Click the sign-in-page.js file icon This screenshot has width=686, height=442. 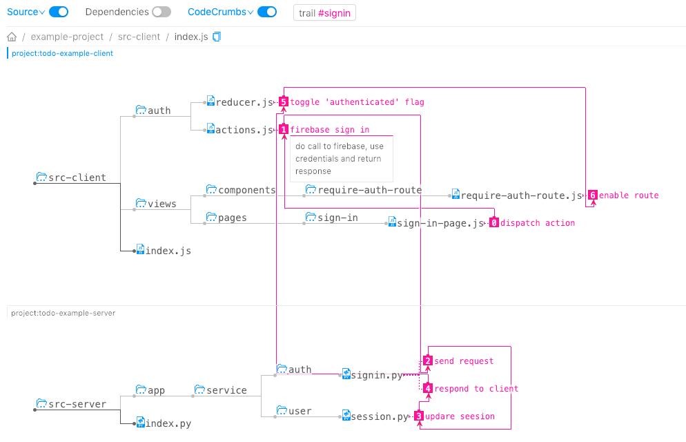click(x=392, y=222)
